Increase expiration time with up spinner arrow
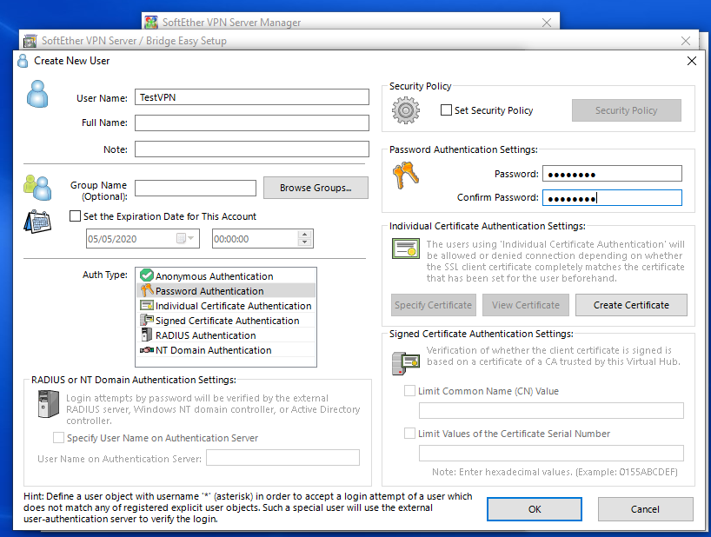The width and height of the screenshot is (711, 537). pyautogui.click(x=305, y=235)
